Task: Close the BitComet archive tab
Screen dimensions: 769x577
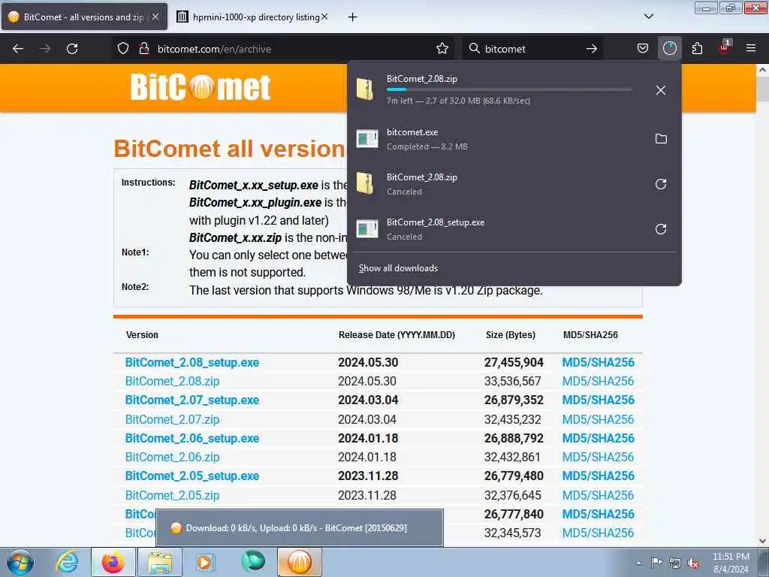Action: 155,17
